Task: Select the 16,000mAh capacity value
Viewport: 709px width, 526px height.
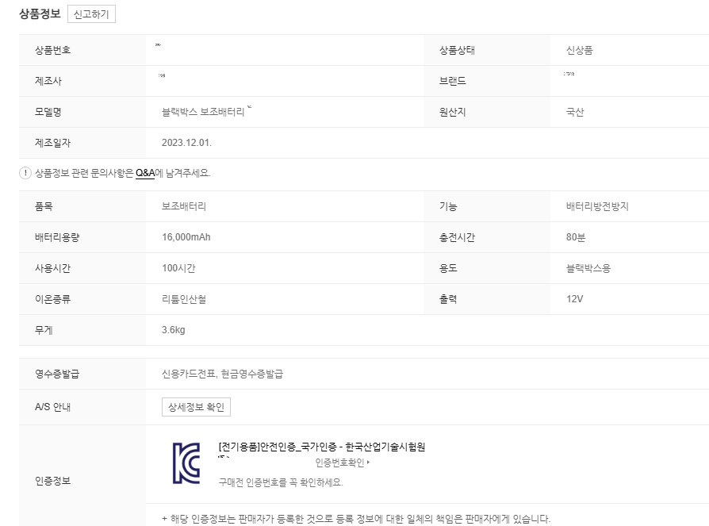Action: point(186,237)
